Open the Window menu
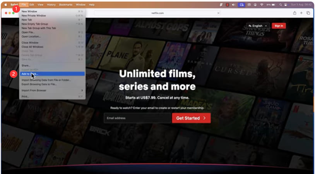The image size is (315, 174). [x=80, y=5]
